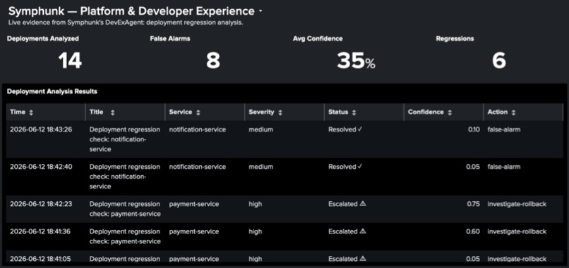Click high severity in the 18:42:23 row
The width and height of the screenshot is (569, 268).
click(x=255, y=204)
